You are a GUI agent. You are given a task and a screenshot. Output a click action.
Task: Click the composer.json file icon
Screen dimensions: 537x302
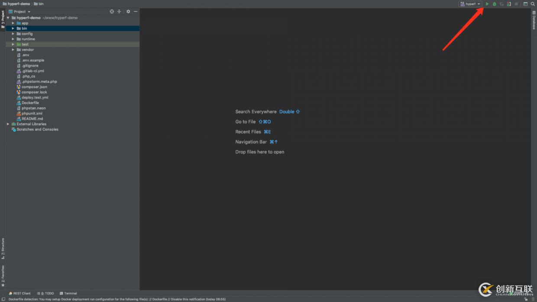pos(19,87)
